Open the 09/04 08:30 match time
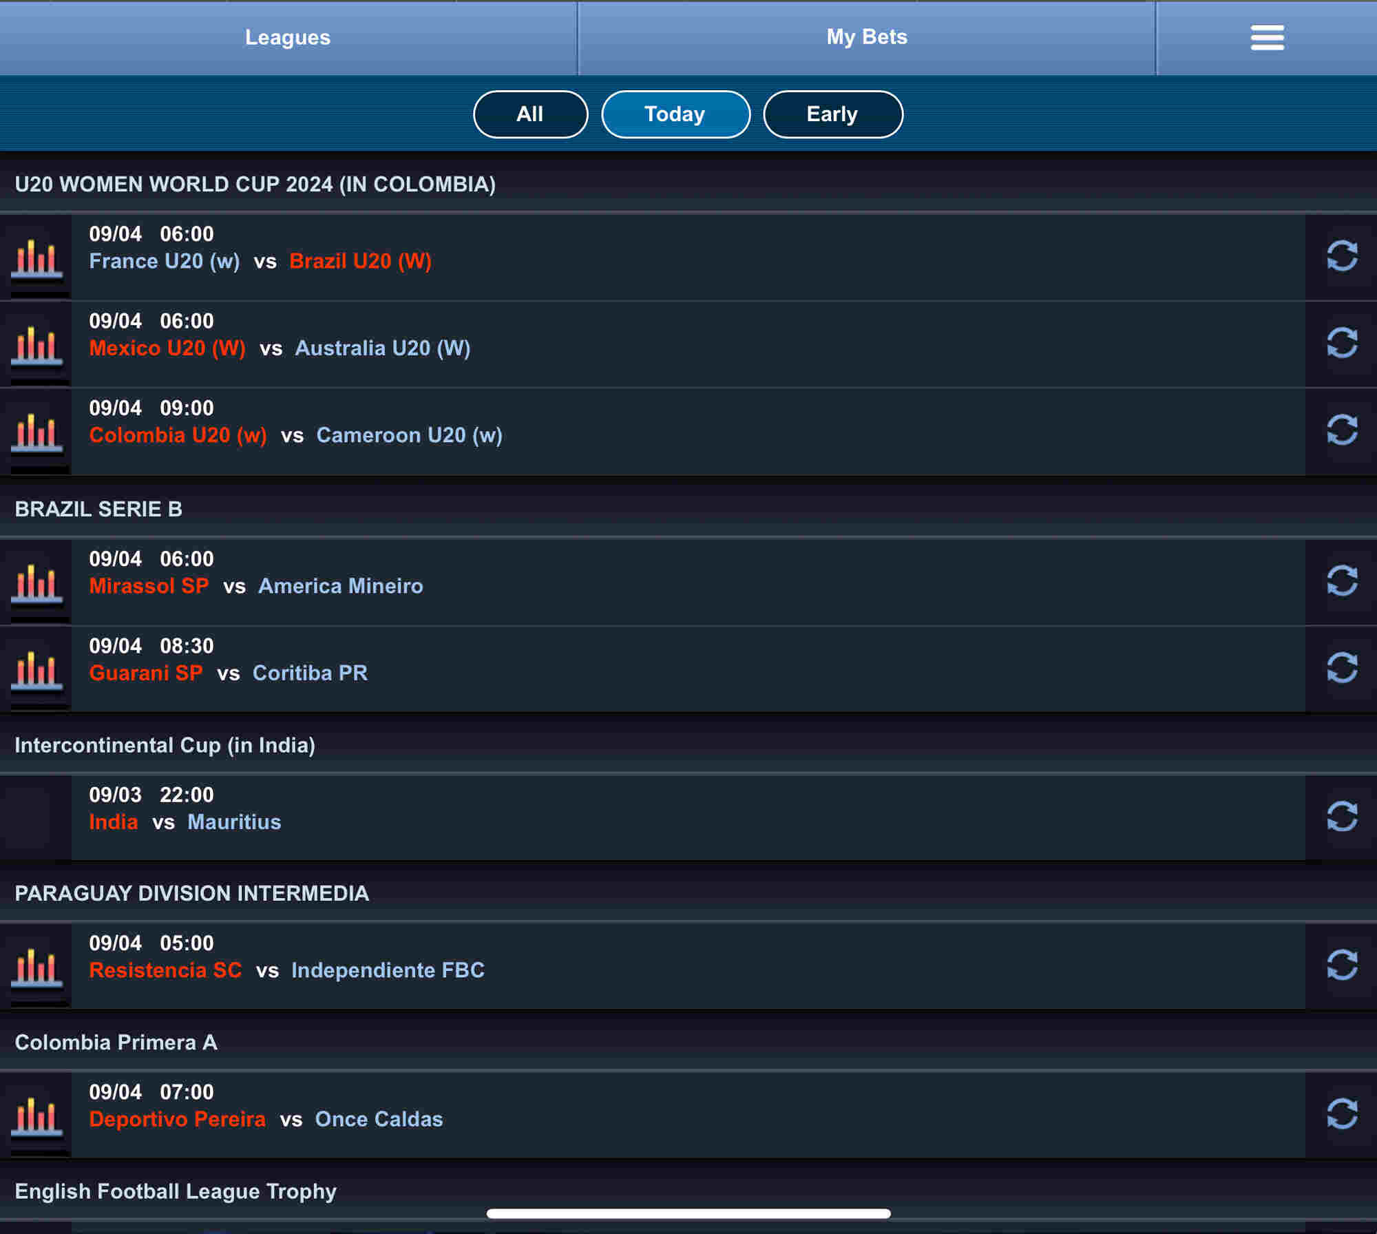1377x1234 pixels. [x=151, y=646]
